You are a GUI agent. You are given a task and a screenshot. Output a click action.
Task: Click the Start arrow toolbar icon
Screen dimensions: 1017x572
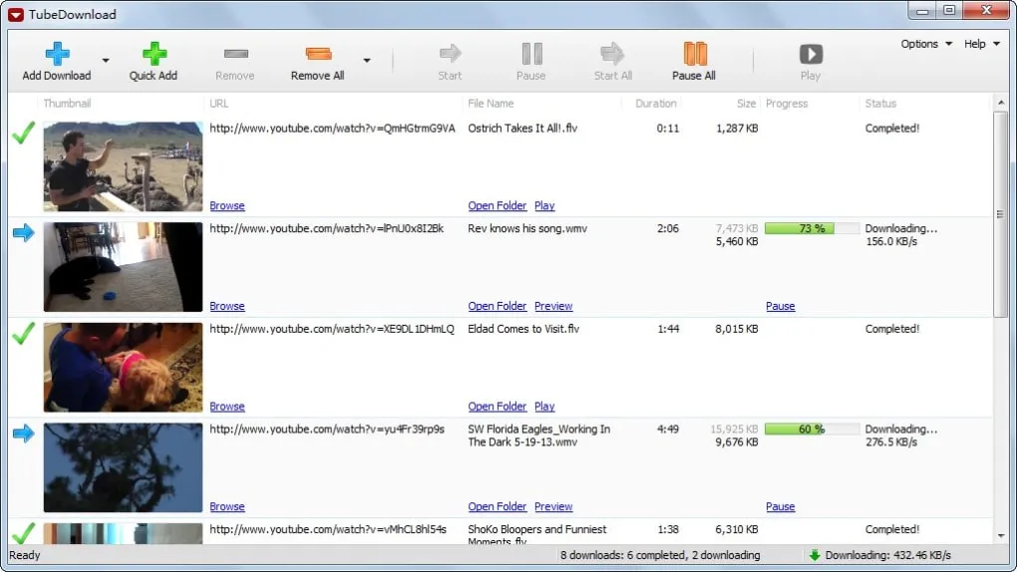coord(450,53)
